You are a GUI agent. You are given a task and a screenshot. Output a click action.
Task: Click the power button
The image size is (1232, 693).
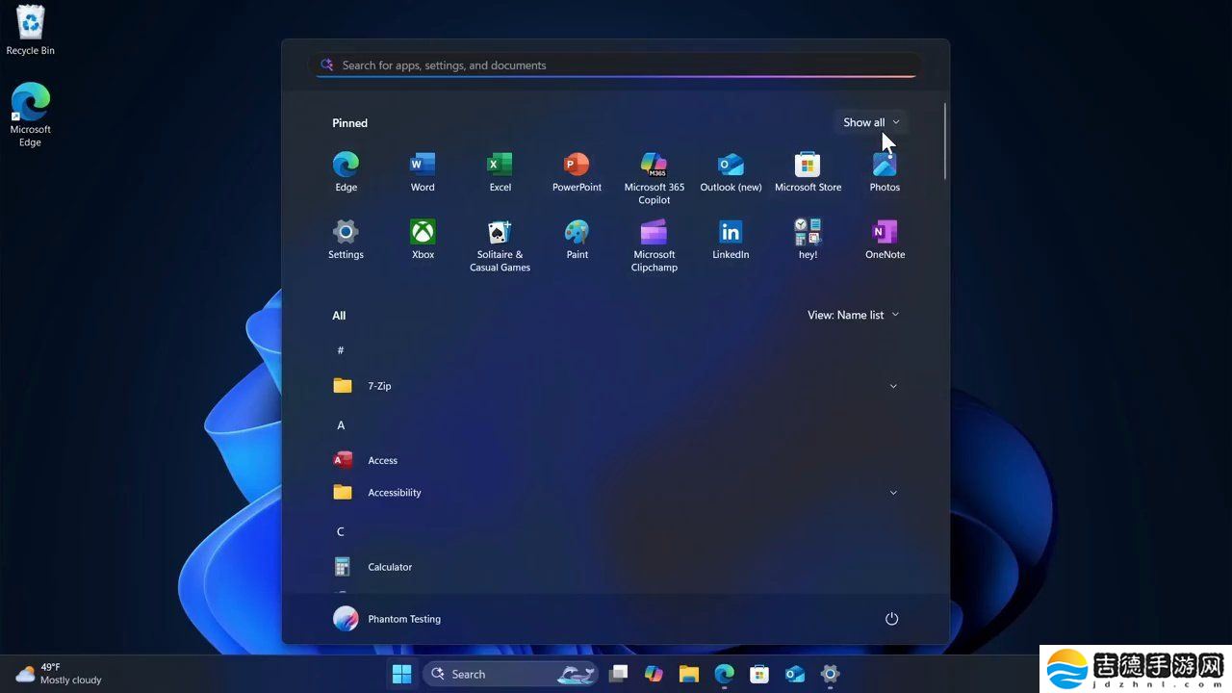[x=891, y=619]
